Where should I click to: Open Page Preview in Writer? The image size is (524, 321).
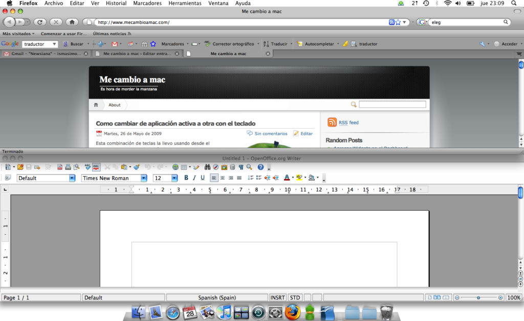(77, 167)
